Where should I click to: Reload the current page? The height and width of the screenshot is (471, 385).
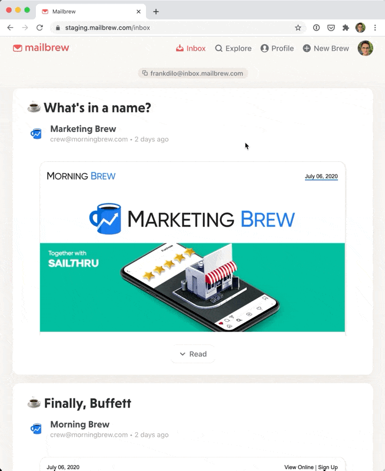pos(39,28)
